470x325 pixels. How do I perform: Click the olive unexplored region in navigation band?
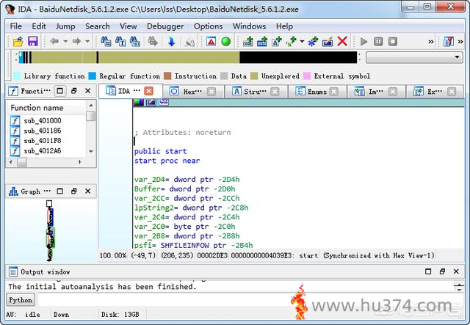click(x=168, y=57)
